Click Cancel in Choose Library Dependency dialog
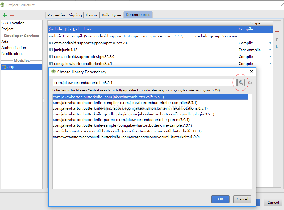 coord(242,199)
